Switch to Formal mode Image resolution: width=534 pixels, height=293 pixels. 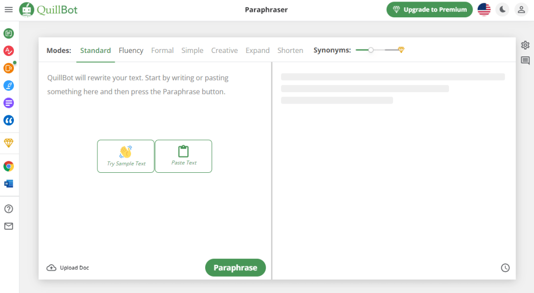tap(162, 50)
